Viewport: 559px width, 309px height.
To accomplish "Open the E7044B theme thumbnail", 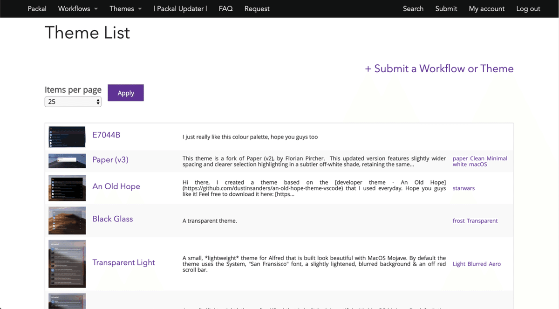I will pos(67,137).
